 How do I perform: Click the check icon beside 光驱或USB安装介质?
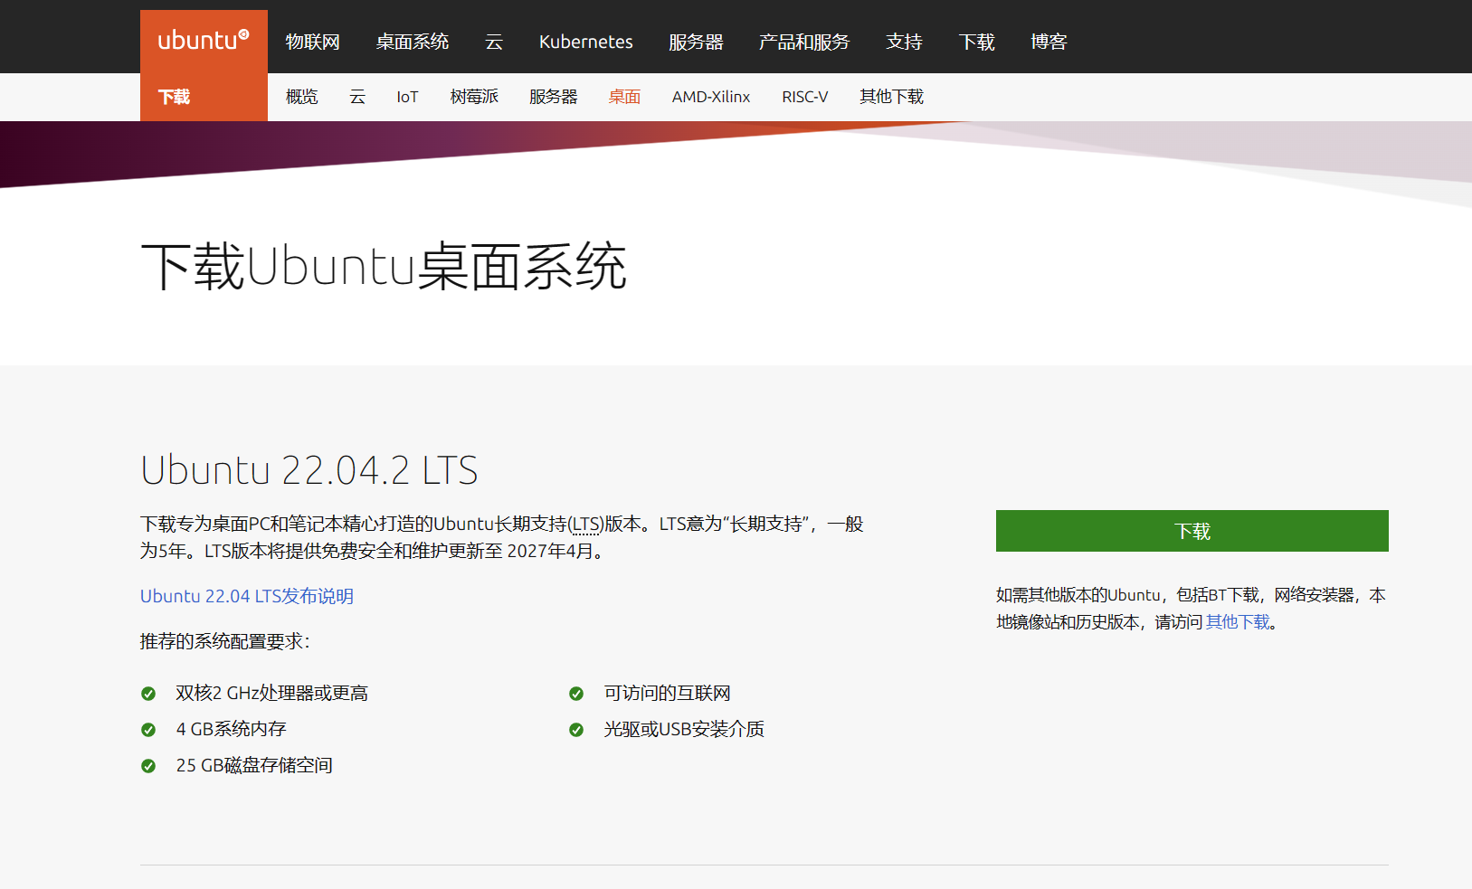point(576,730)
